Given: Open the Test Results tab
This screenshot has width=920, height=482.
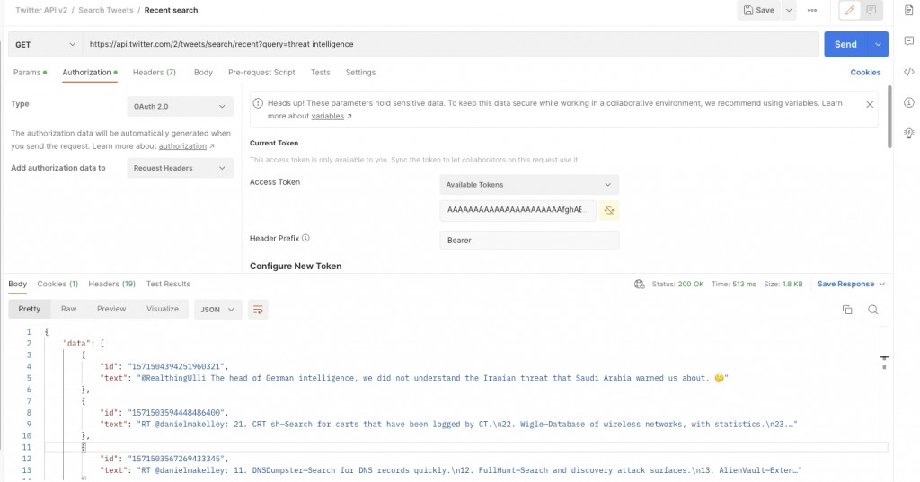Looking at the screenshot, I should (x=168, y=284).
